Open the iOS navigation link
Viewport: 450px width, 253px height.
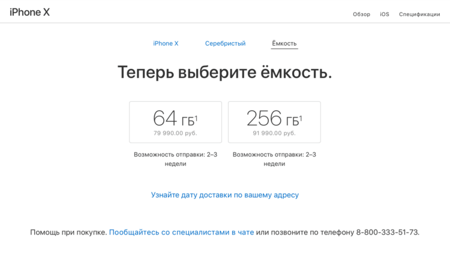pos(385,14)
